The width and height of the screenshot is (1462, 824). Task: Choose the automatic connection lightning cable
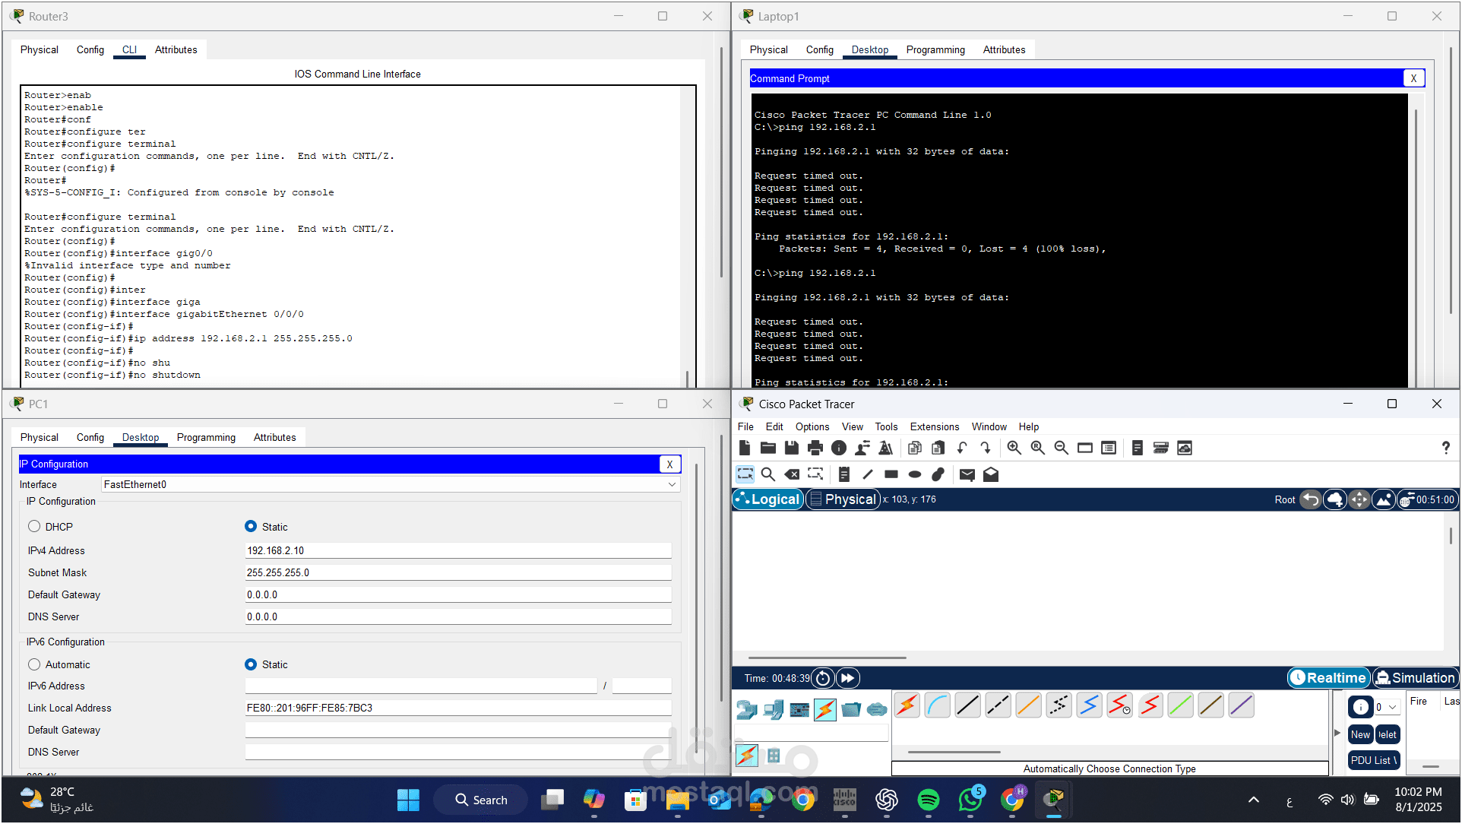(x=907, y=706)
